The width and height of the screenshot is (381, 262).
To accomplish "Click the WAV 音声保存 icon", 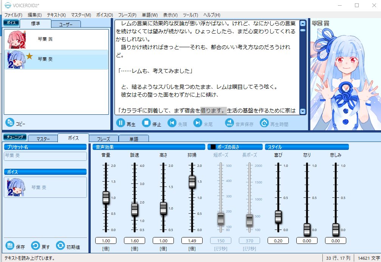I will click(x=229, y=123).
